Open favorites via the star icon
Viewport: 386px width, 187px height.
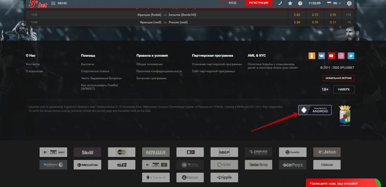[x=290, y=3]
